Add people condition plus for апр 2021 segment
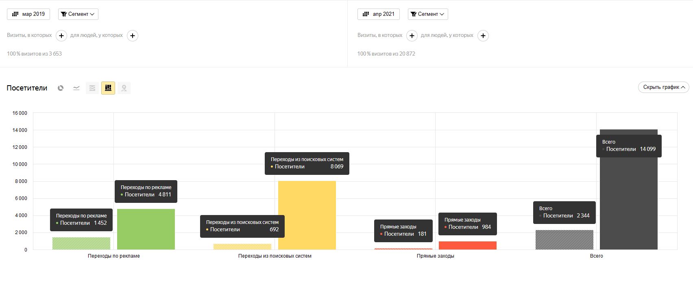693x284 pixels. 483,36
